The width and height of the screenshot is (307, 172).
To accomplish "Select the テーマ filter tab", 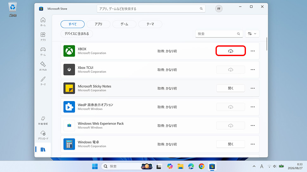I will (150, 24).
